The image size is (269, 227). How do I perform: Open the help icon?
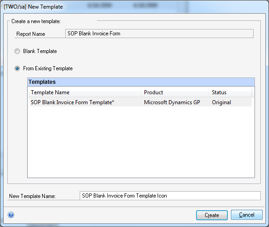click(x=11, y=215)
